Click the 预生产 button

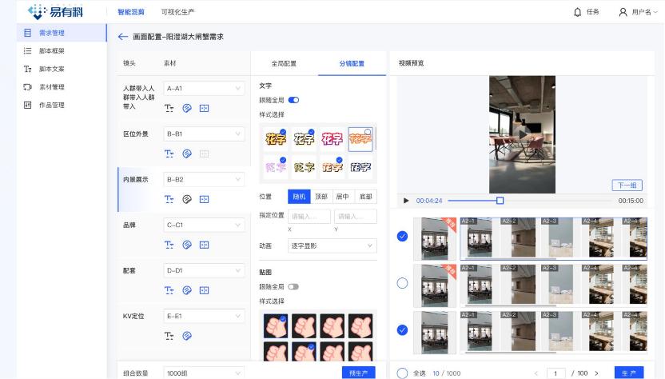pos(358,373)
